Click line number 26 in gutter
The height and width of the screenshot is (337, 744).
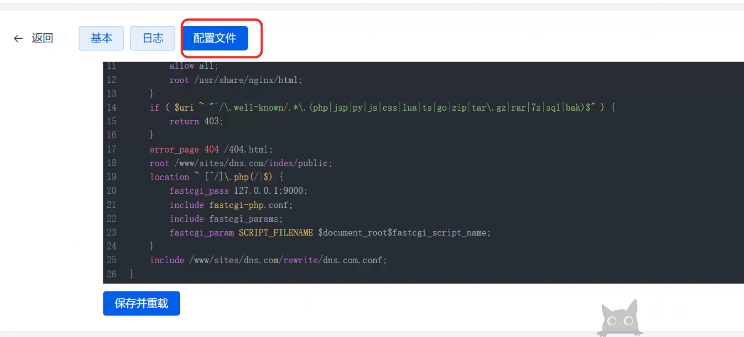click(x=111, y=274)
